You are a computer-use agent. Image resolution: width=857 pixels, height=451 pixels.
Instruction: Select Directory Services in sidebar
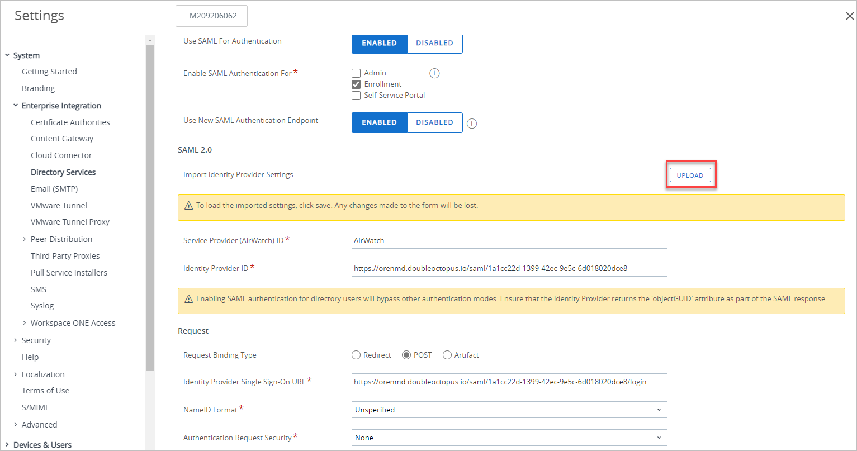63,172
